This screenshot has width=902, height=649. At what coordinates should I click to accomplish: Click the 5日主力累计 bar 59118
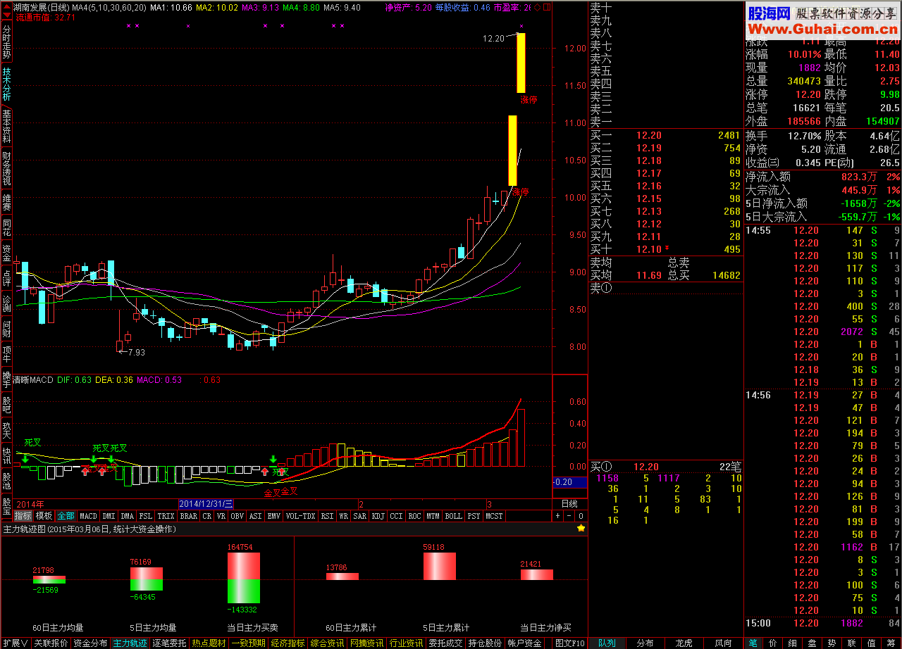click(x=439, y=566)
